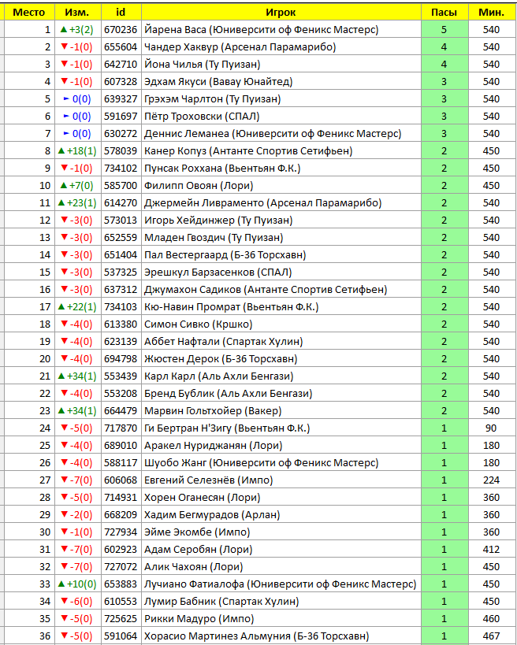The width and height of the screenshot is (517, 645).
Task: Click Деннис Леманеа player cell
Action: pos(281,133)
